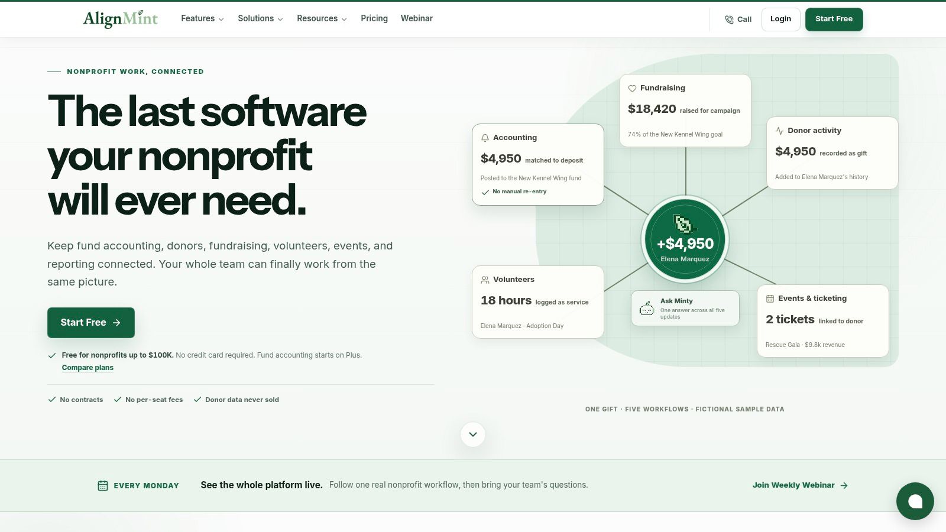Image resolution: width=946 pixels, height=532 pixels.
Task: Click the checkmark beside No manual re-entry
Action: [x=485, y=192]
